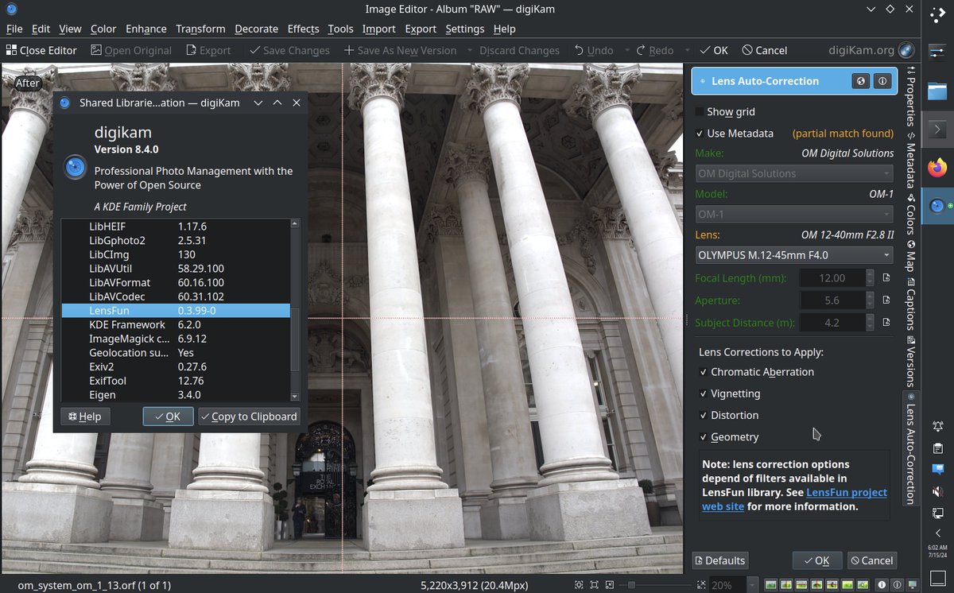Image resolution: width=954 pixels, height=593 pixels.
Task: Open the zoom percentage dropdown
Action: 753,586
